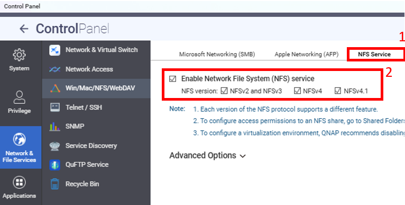Click the Recycle Bin trash icon
The image size is (405, 205).
55,184
